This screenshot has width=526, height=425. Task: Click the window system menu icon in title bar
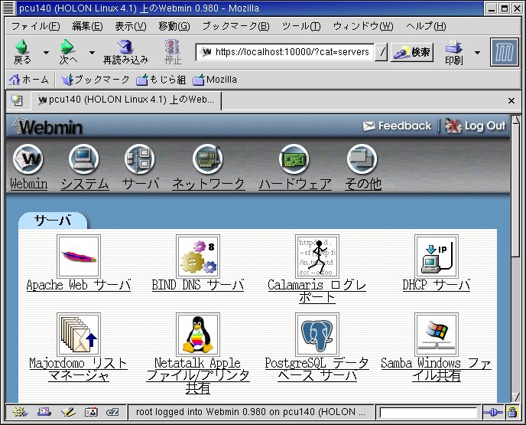coord(8,8)
